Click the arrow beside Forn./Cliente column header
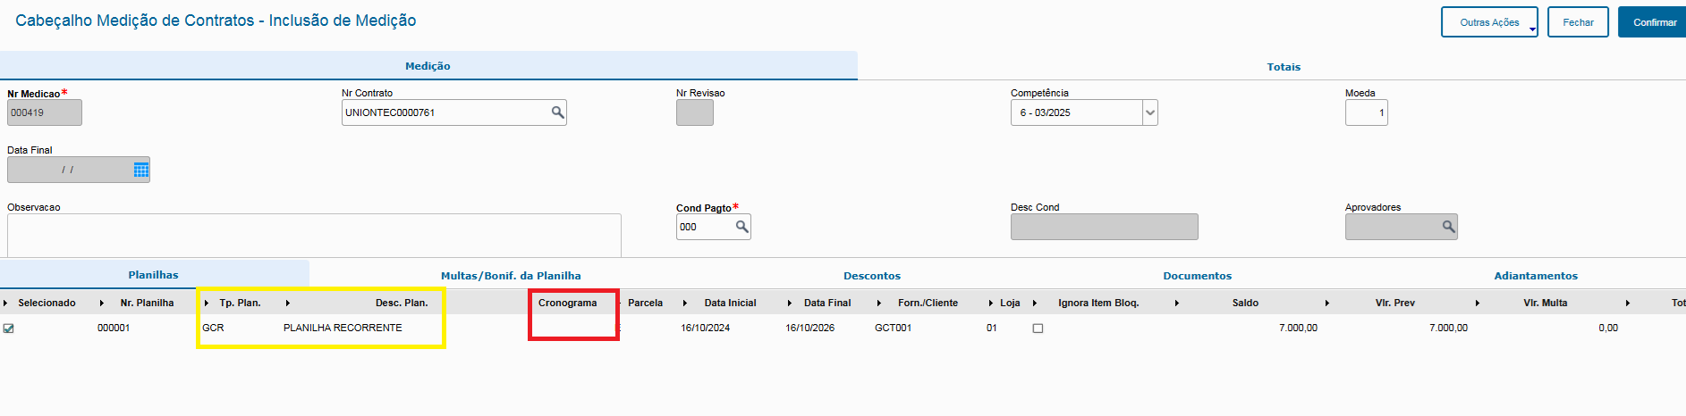Screen dimensions: 1686x416 [879, 304]
